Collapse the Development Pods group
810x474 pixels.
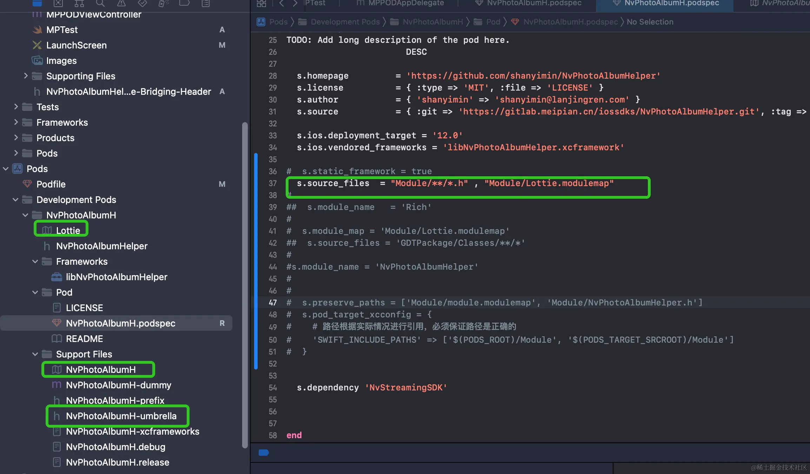pyautogui.click(x=15, y=199)
